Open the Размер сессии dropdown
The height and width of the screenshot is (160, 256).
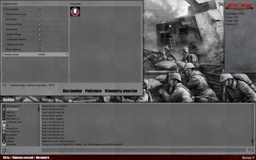[53, 54]
